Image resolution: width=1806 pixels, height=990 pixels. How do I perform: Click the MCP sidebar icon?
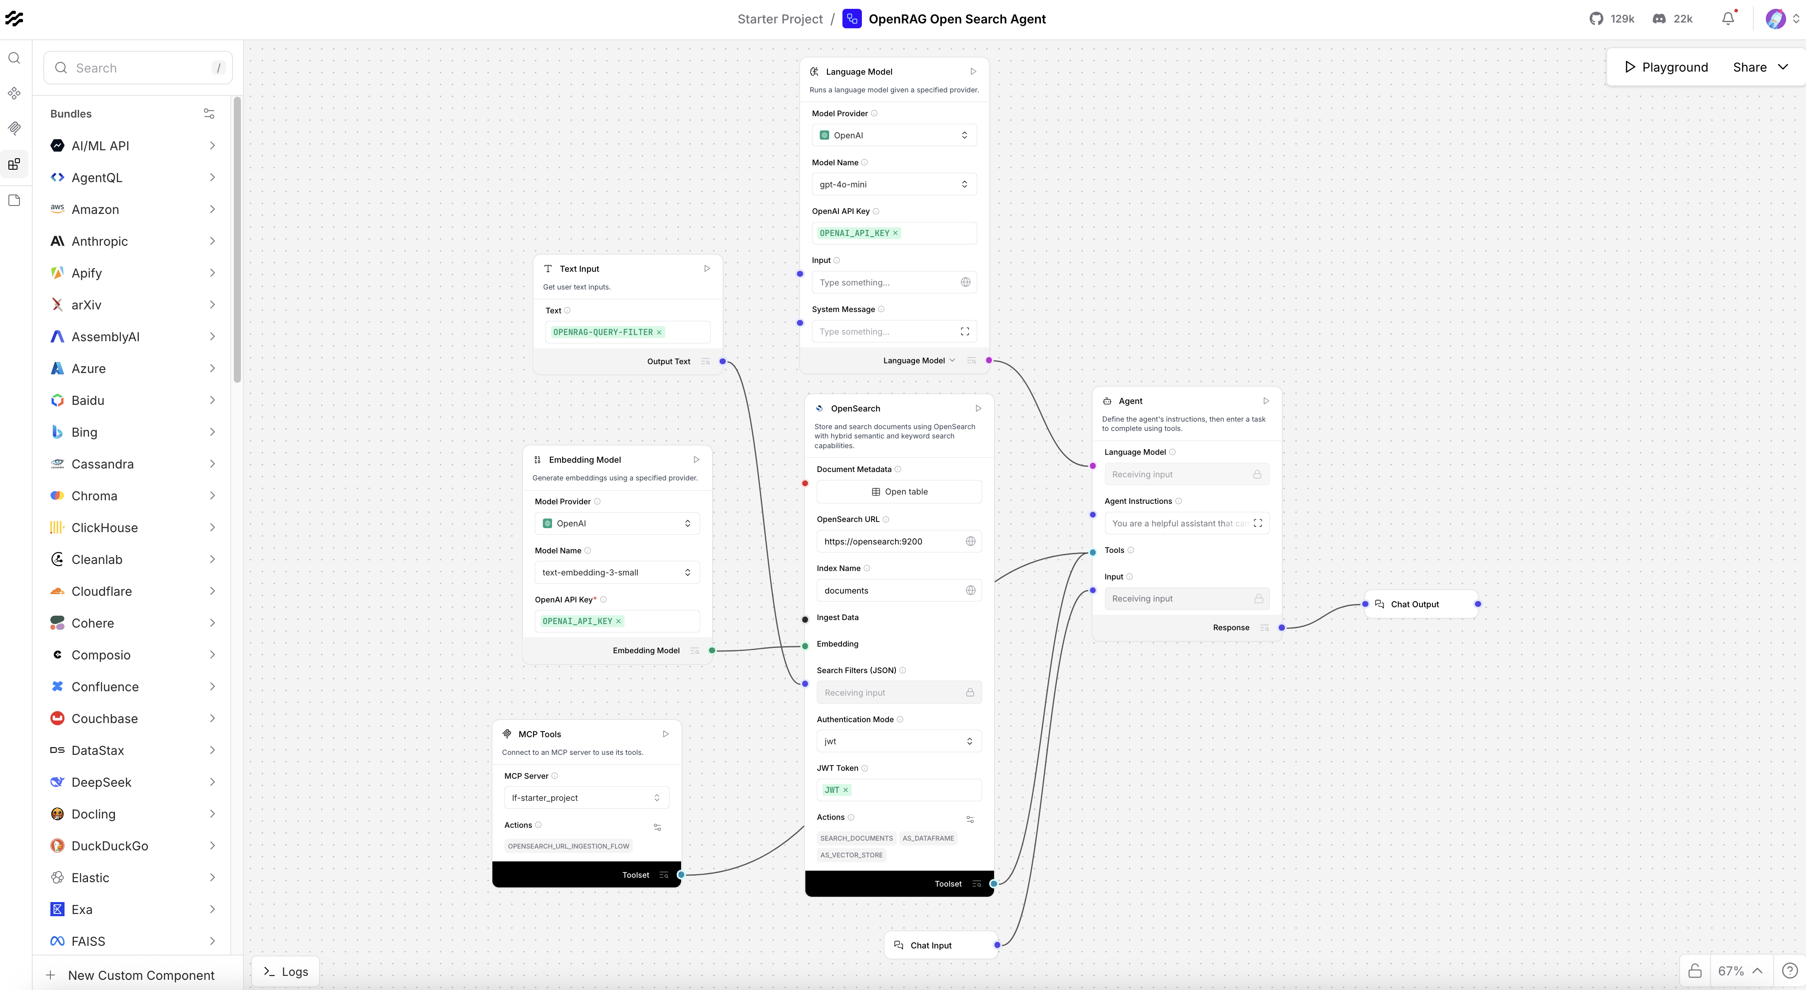(14, 128)
